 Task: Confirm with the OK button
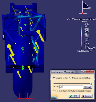(74, 96)
